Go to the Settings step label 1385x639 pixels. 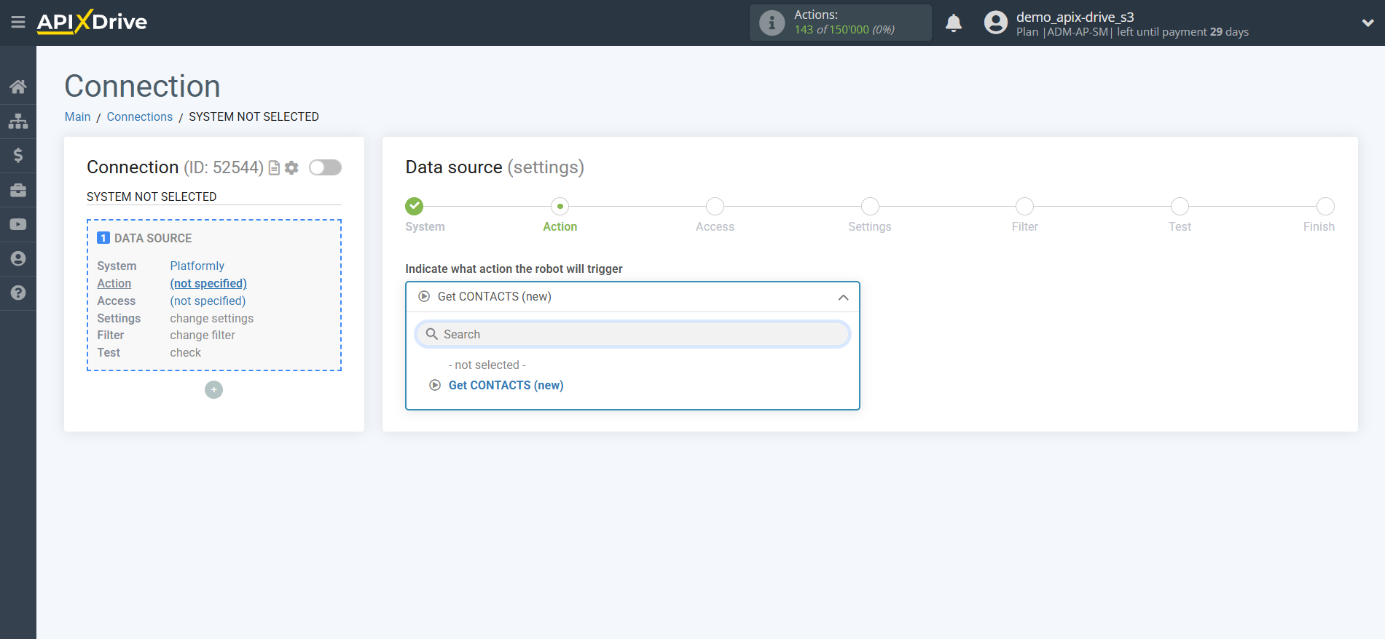pos(870,227)
